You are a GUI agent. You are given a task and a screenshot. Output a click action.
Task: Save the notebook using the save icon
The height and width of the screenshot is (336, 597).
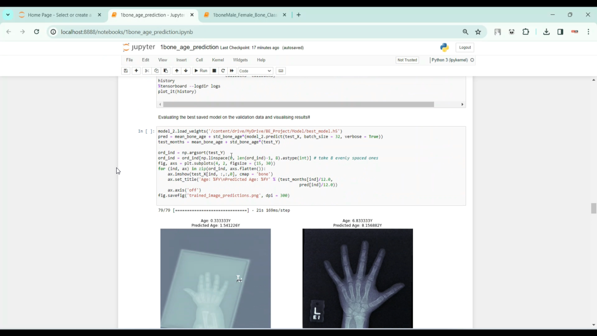(x=126, y=70)
